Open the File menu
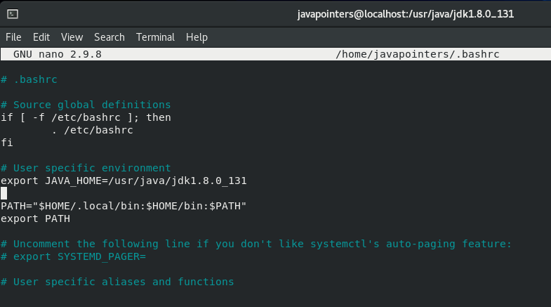The height and width of the screenshot is (307, 551). 14,37
